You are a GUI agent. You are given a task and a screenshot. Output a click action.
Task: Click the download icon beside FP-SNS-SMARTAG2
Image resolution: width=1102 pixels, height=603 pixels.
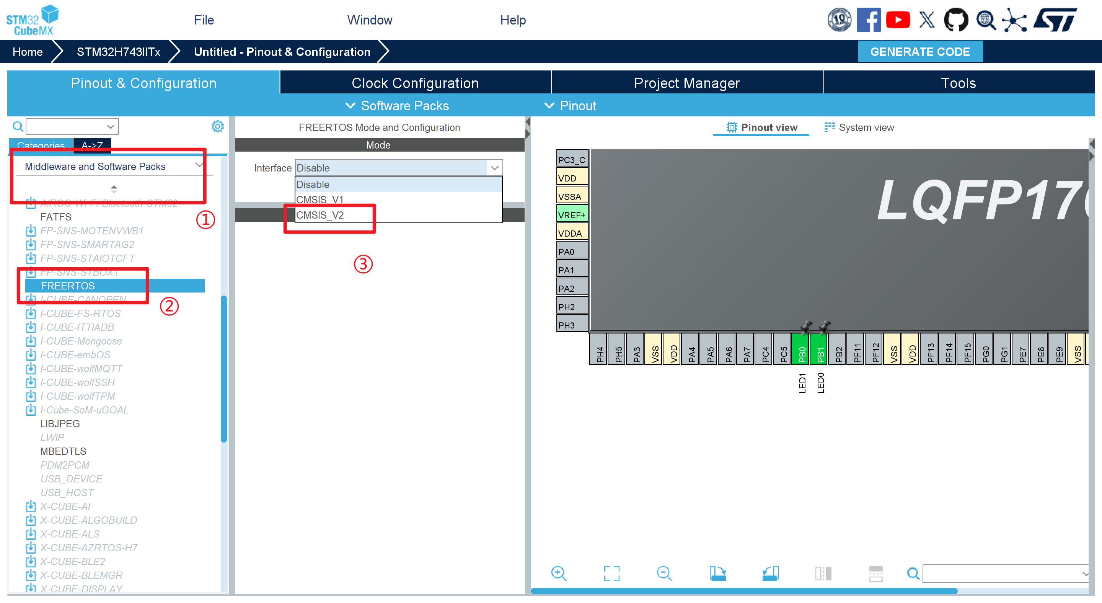tap(30, 244)
